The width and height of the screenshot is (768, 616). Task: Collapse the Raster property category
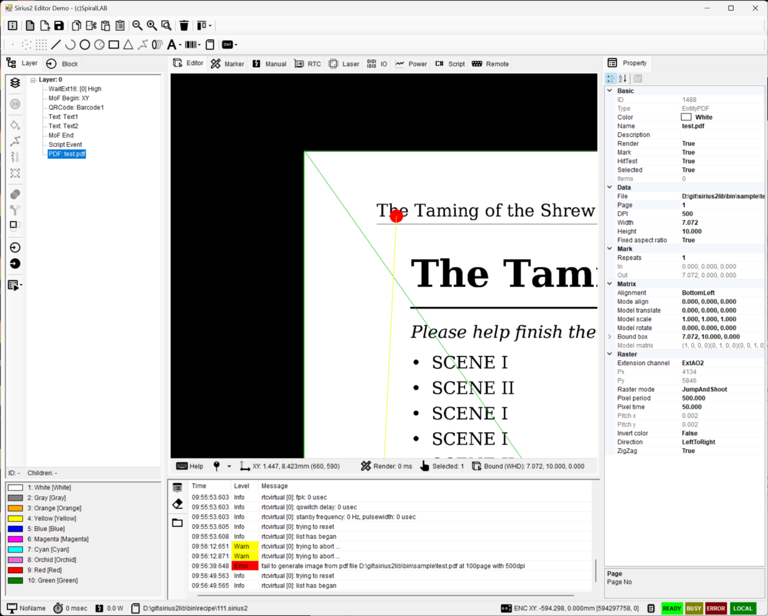pyautogui.click(x=610, y=354)
